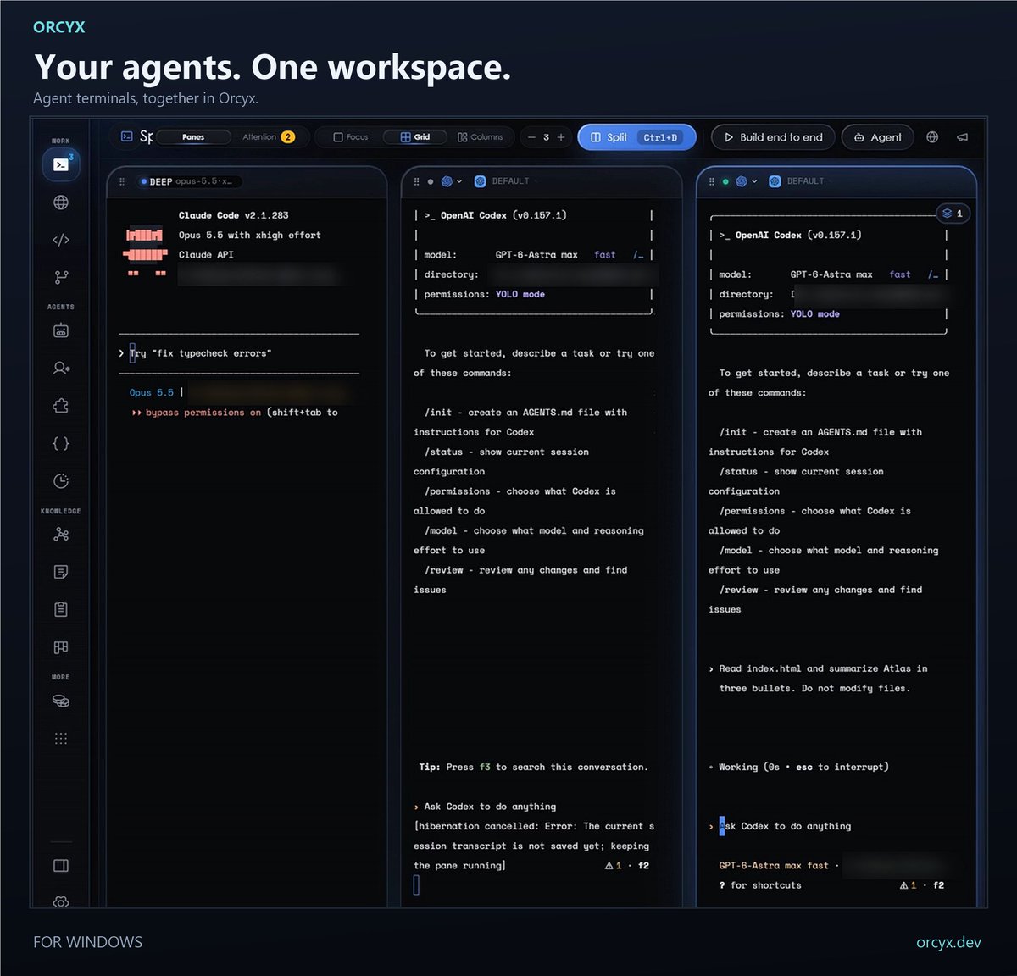
Task: Open the globe browser icon in left sidebar
Action: coord(61,202)
